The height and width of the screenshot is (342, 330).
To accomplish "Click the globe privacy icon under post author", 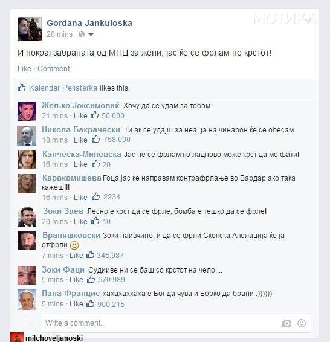I will coord(82,34).
